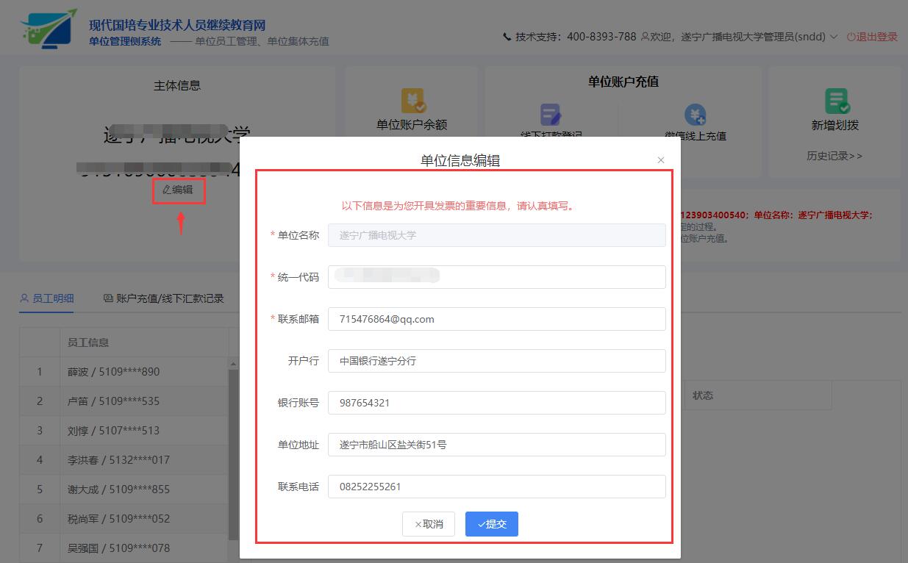Click the 联系邮箱 input field
908x563 pixels.
tap(497, 319)
